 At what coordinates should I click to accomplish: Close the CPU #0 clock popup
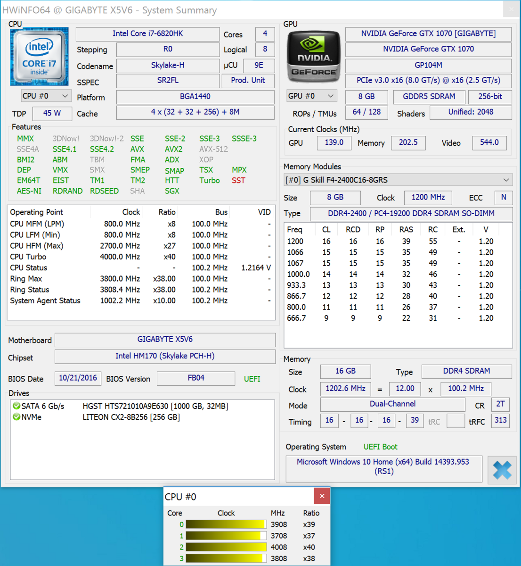tap(322, 496)
